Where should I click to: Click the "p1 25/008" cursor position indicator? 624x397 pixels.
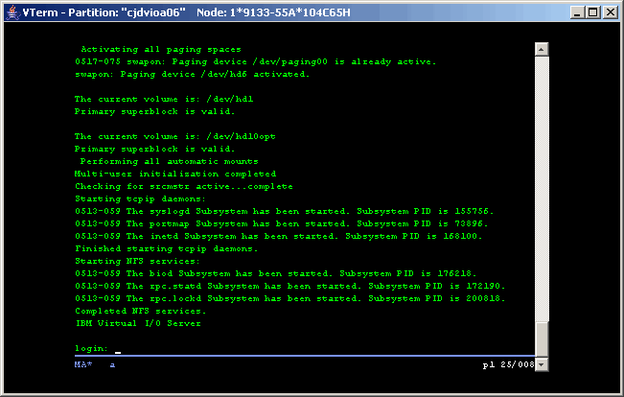507,364
